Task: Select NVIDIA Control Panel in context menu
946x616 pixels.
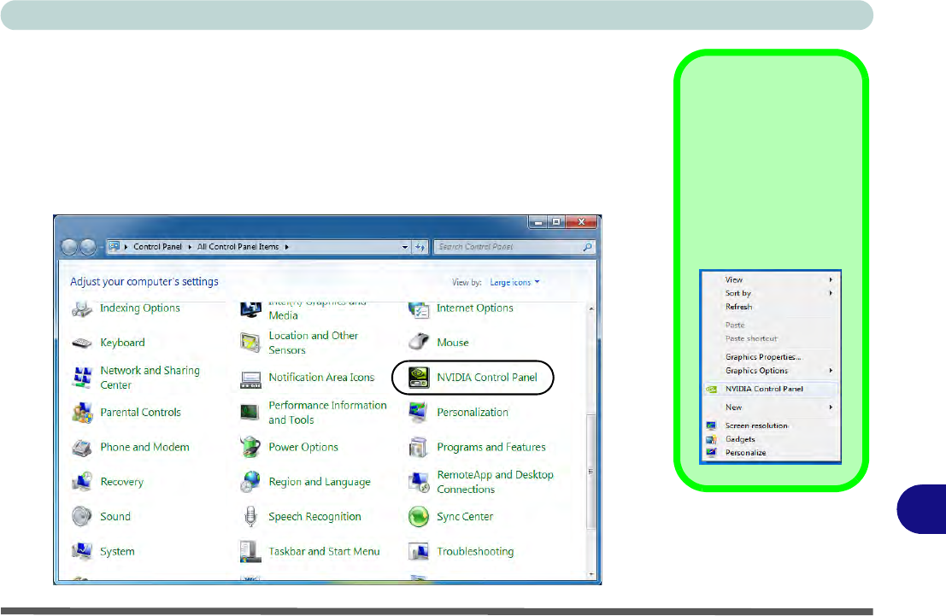Action: point(771,389)
